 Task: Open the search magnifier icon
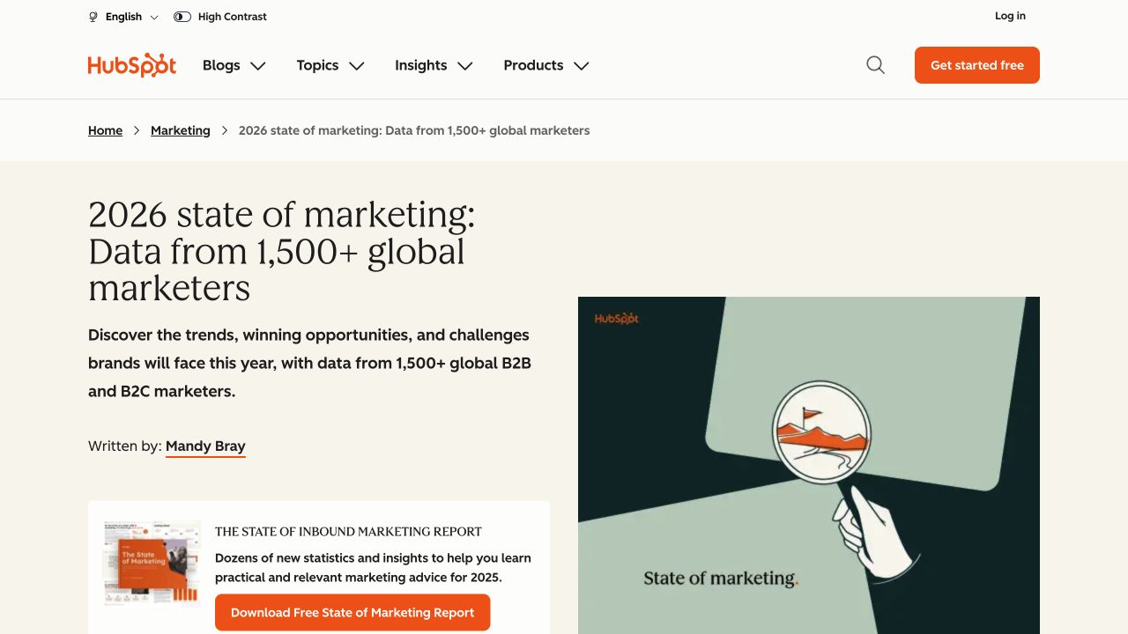[x=875, y=65]
